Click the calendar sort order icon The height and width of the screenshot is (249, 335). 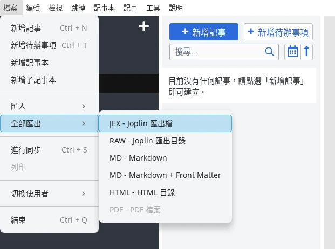[292, 52]
